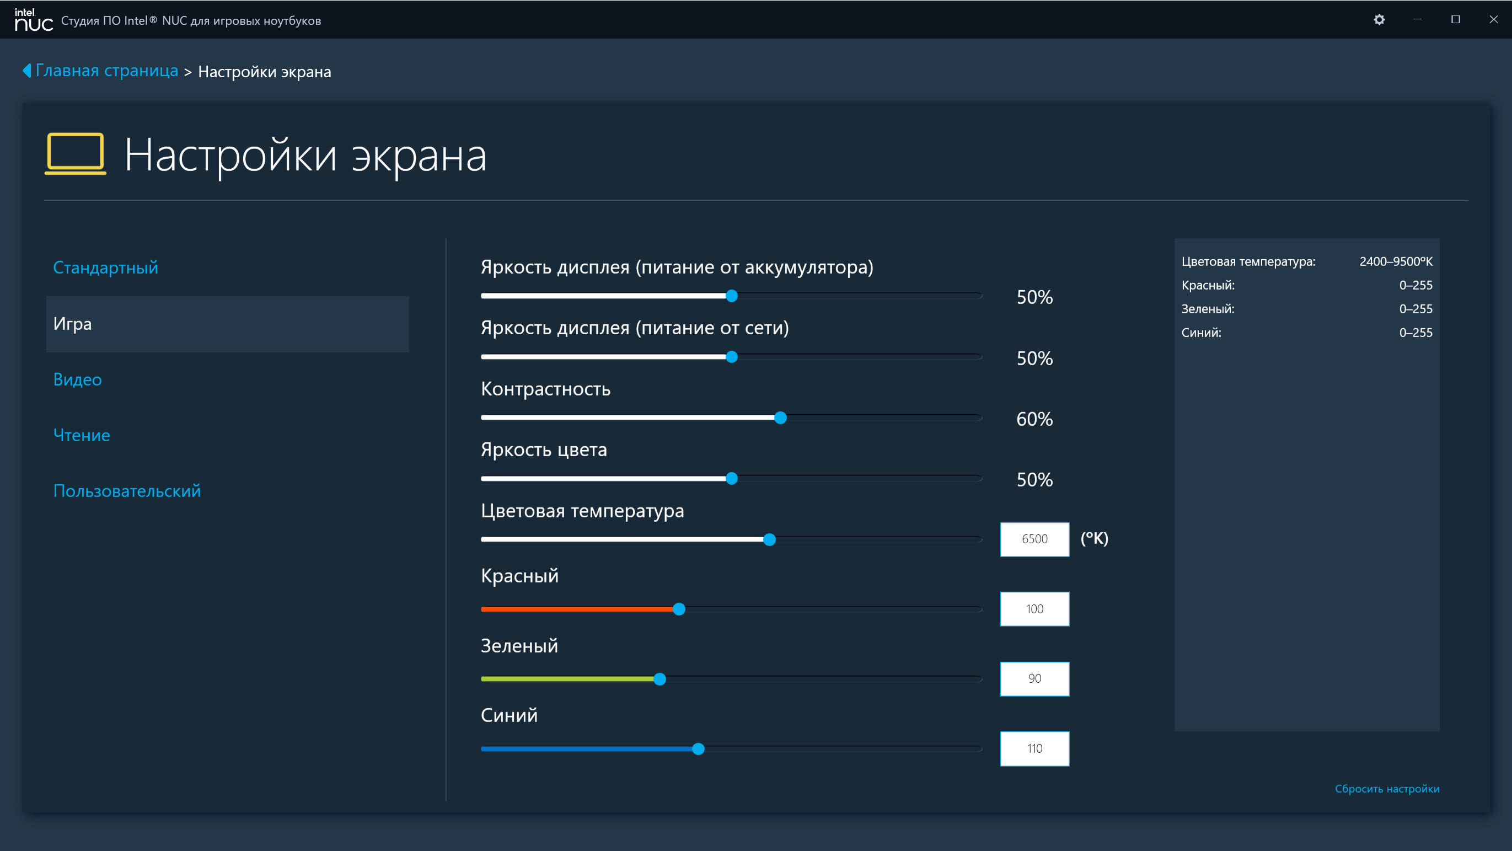Open settings gear in title bar

click(x=1379, y=19)
